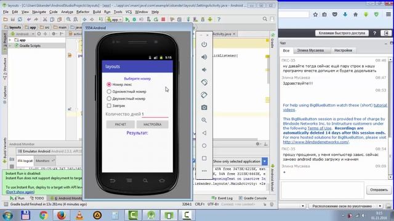Viewport: 394px width, 221px height.
Task: Rotate emulator right with the second rotate icon
Action: pyautogui.click(x=204, y=95)
